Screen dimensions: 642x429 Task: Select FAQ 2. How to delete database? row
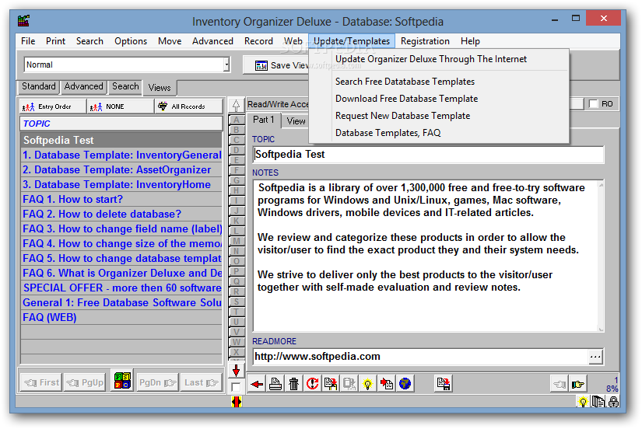point(121,214)
